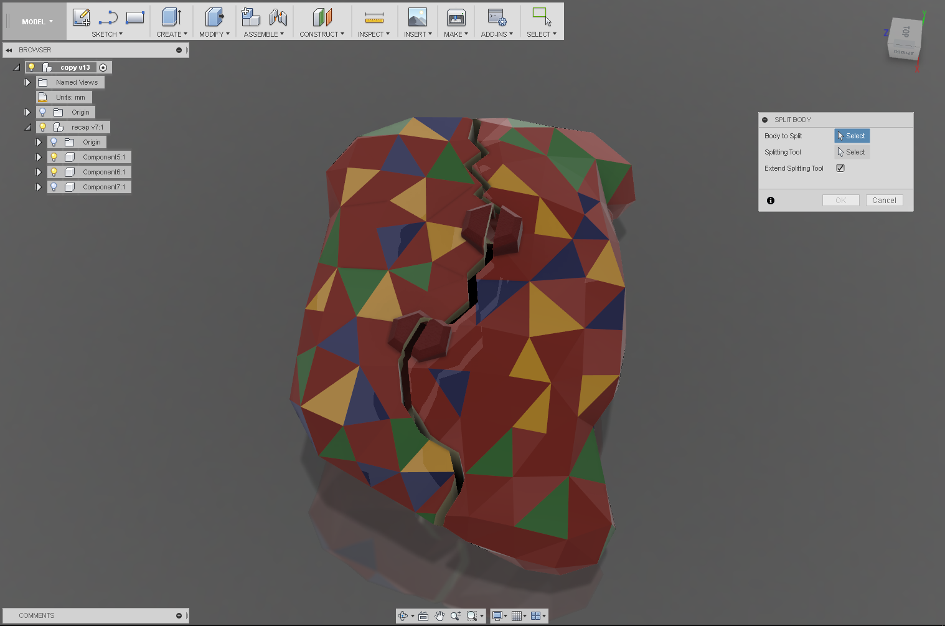Click OK in Split Body dialog
The height and width of the screenshot is (626, 945).
pyautogui.click(x=840, y=201)
